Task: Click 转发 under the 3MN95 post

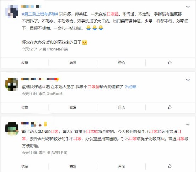Action: pos(73,166)
